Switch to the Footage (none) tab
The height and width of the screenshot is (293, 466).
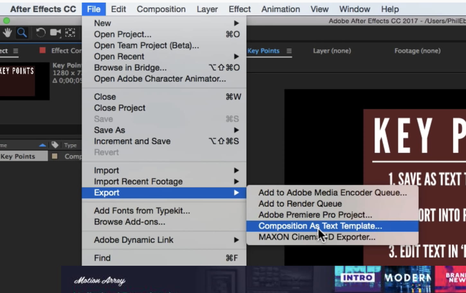pos(417,51)
